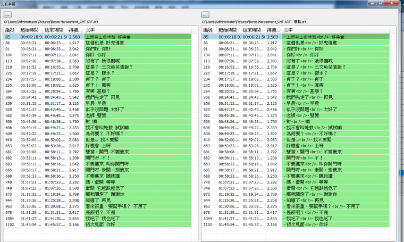This screenshot has height=242, width=404.
Task: Click right panel 編號 column header
Action: point(209,30)
